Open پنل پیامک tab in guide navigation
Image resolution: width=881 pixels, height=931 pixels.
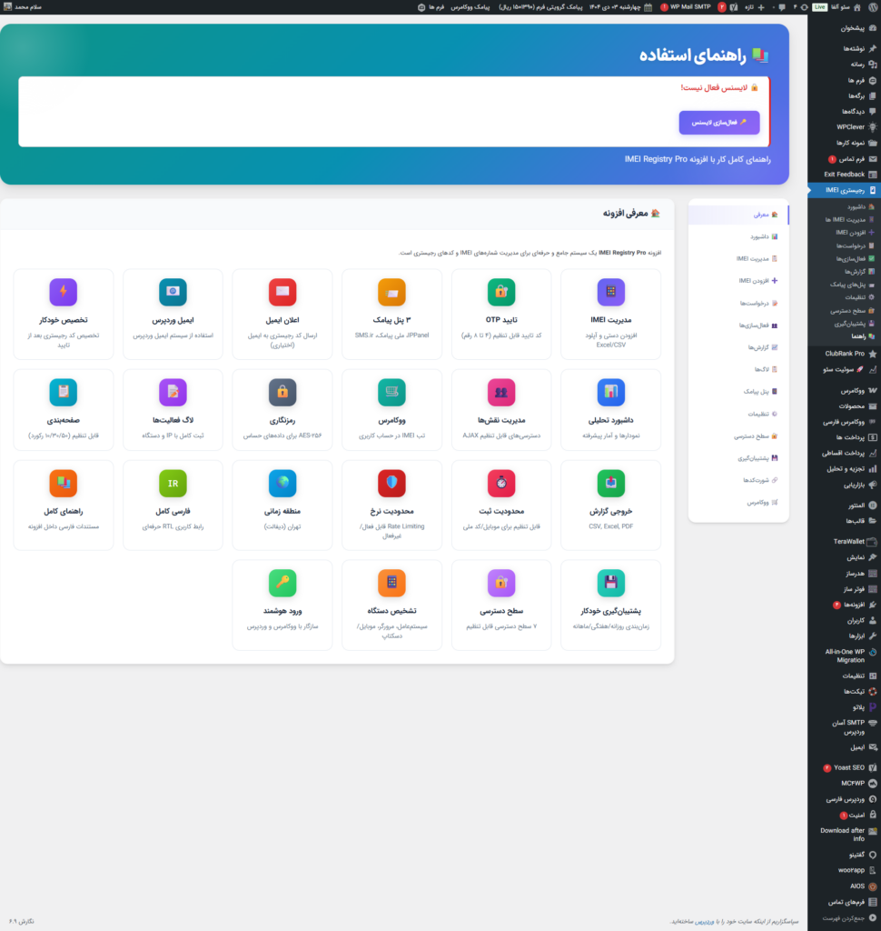[x=738, y=391]
